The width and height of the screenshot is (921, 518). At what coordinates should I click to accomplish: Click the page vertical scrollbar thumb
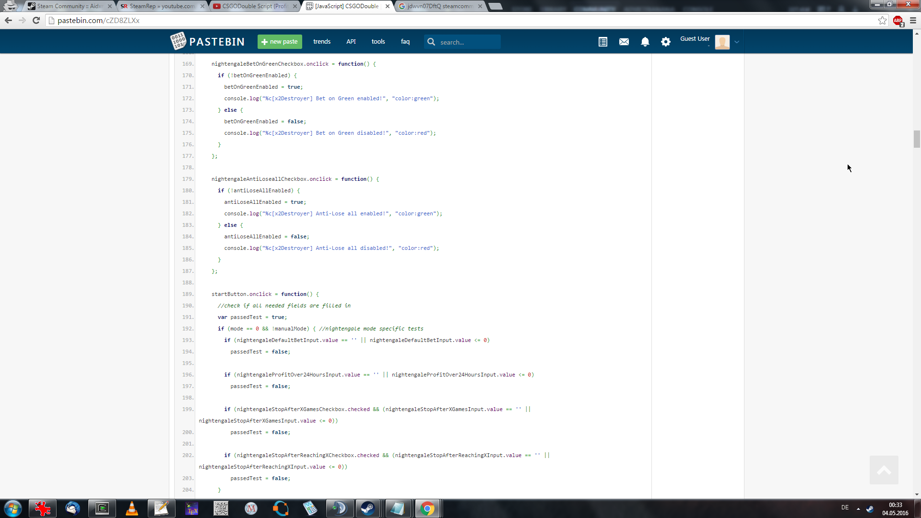pyautogui.click(x=917, y=139)
